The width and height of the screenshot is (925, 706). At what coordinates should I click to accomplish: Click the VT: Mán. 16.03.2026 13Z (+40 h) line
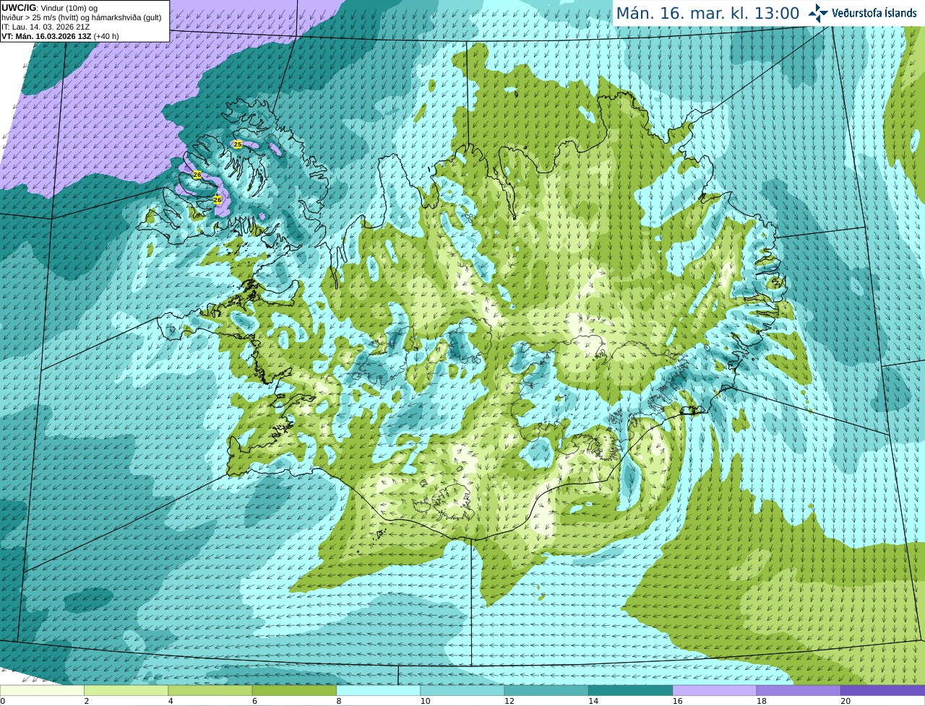coord(60,36)
